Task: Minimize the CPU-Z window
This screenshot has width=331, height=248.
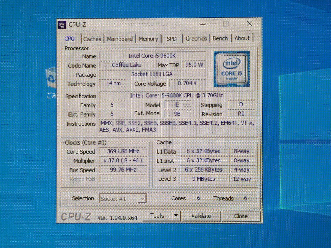Action: (203, 24)
